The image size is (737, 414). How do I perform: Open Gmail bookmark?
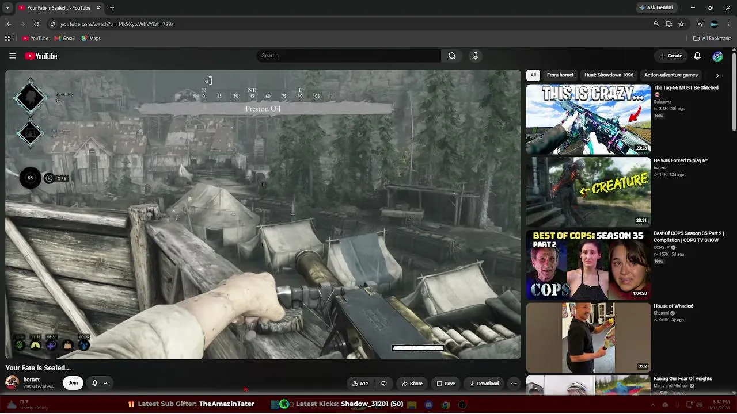(64, 39)
